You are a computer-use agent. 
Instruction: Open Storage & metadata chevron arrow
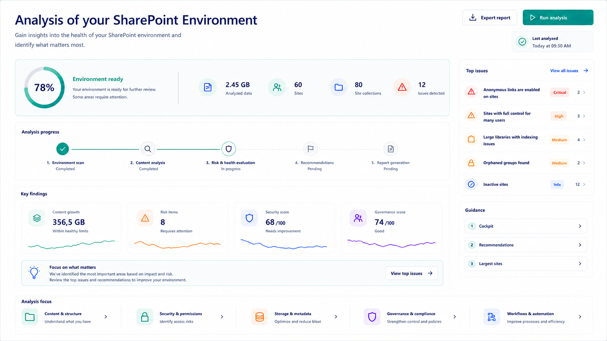336,317
